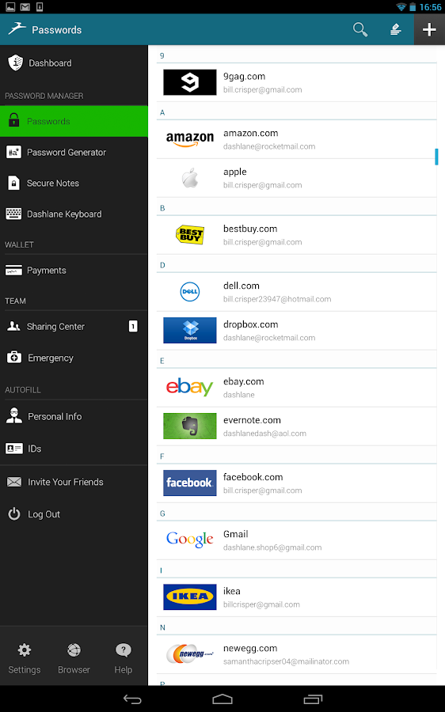Tap the Sharing Center badge showing 1
The height and width of the screenshot is (712, 445).
133,326
